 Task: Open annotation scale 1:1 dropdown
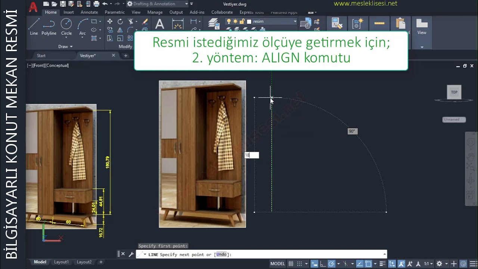coord(428,264)
